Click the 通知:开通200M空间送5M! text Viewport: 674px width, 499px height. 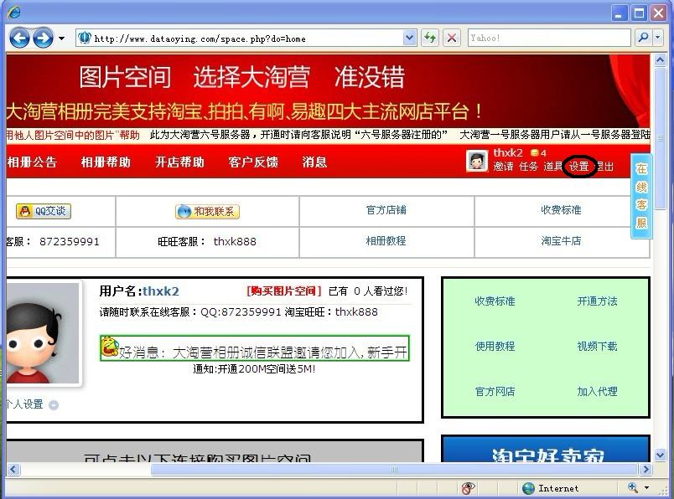pos(254,369)
